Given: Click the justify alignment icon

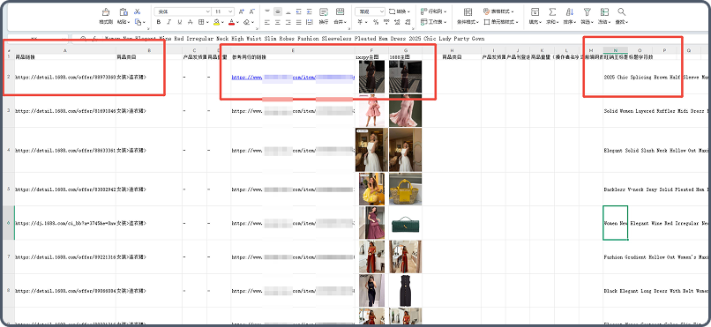Looking at the screenshot, I should (x=298, y=22).
